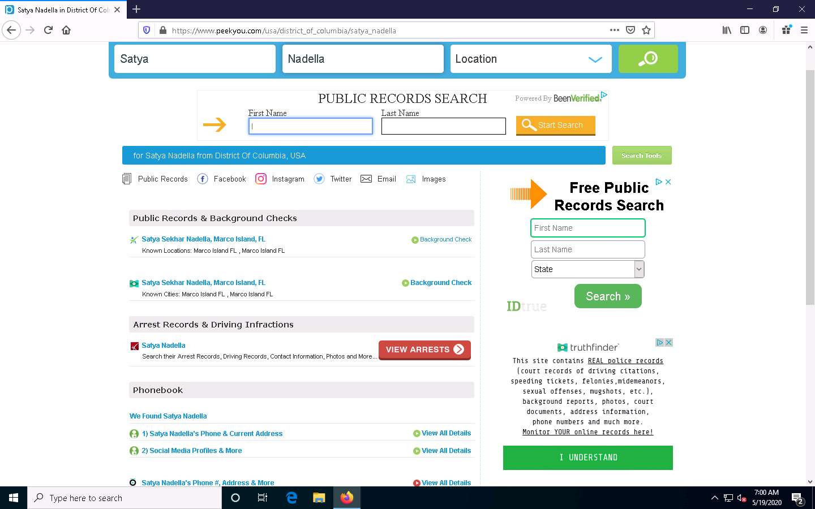The width and height of the screenshot is (815, 509).
Task: Launch Microsoft Edge from taskbar
Action: coord(291,498)
